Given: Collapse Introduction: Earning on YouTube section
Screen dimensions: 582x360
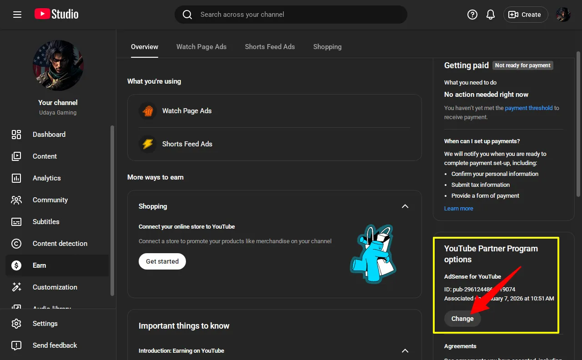Looking at the screenshot, I should coord(405,351).
